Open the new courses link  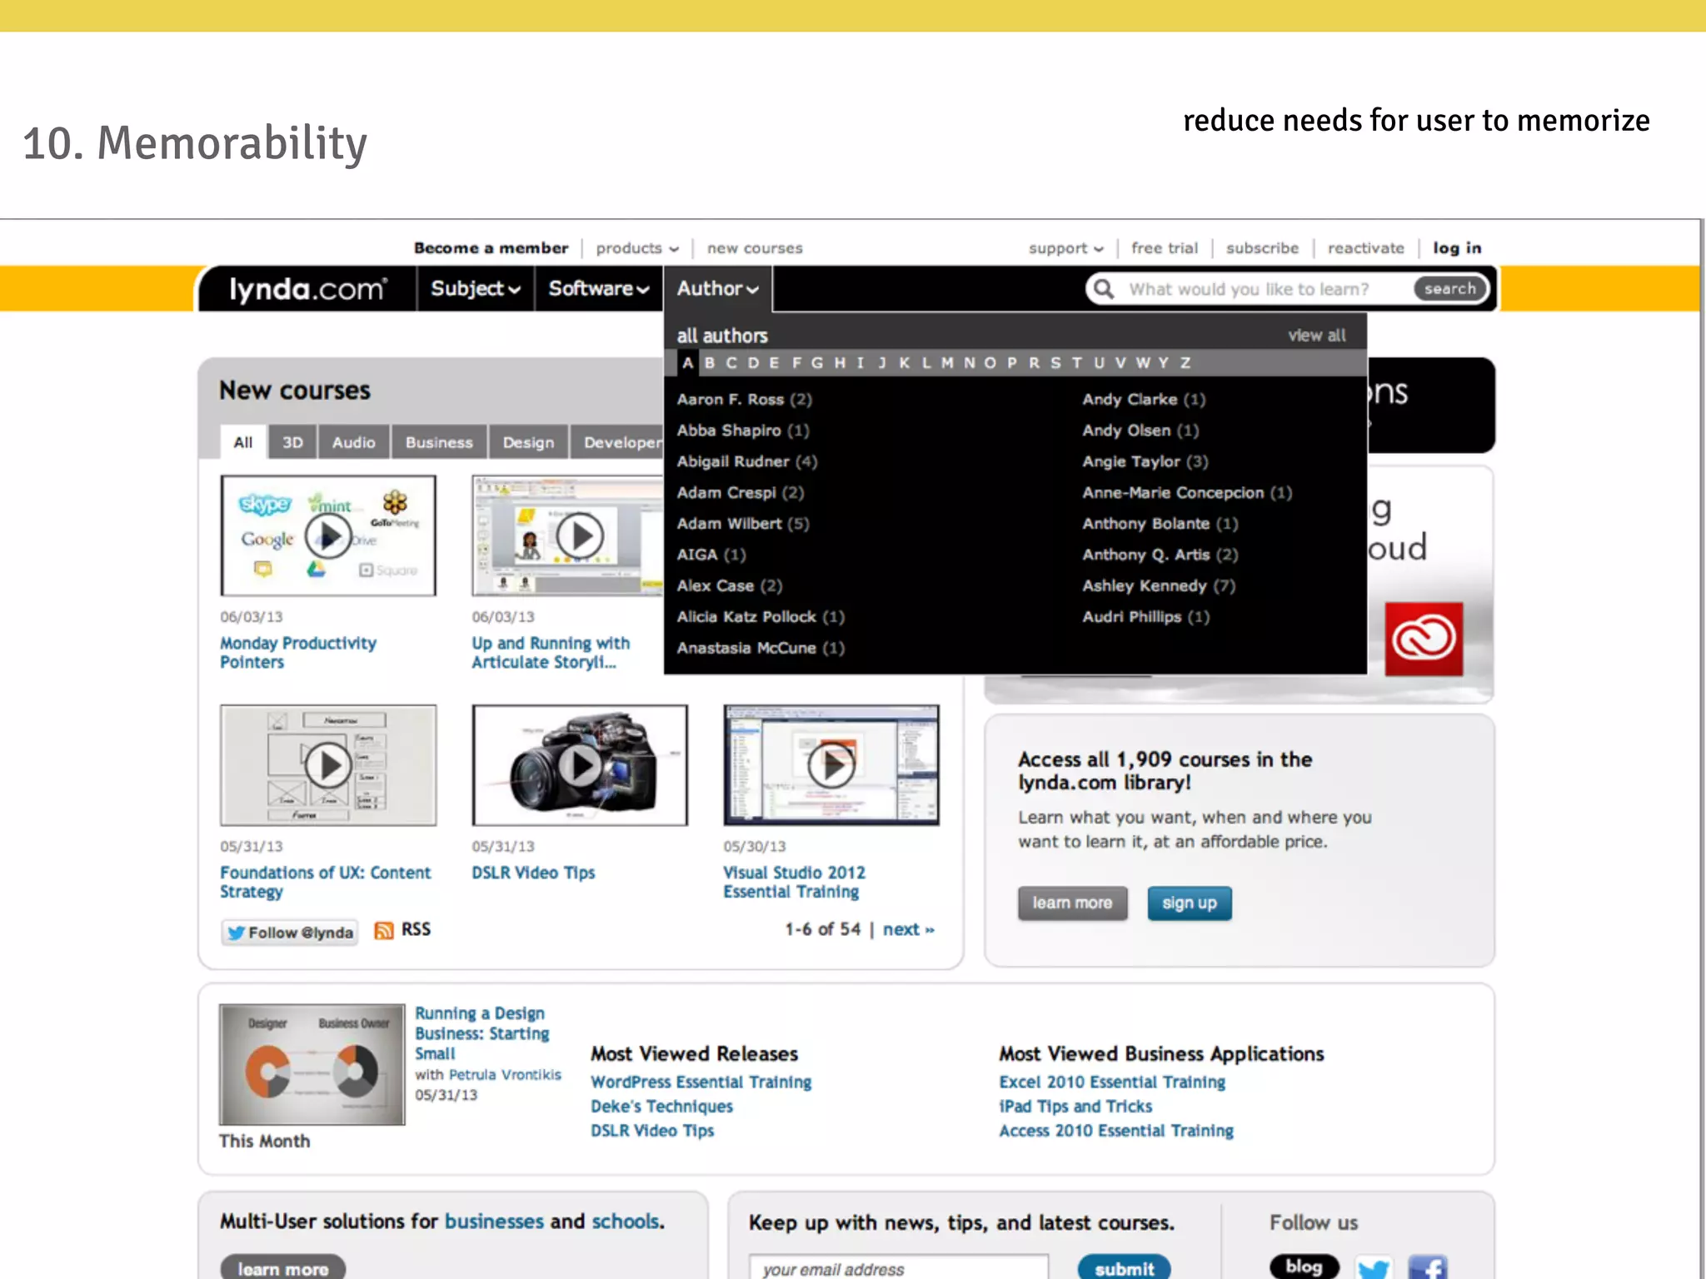755,248
